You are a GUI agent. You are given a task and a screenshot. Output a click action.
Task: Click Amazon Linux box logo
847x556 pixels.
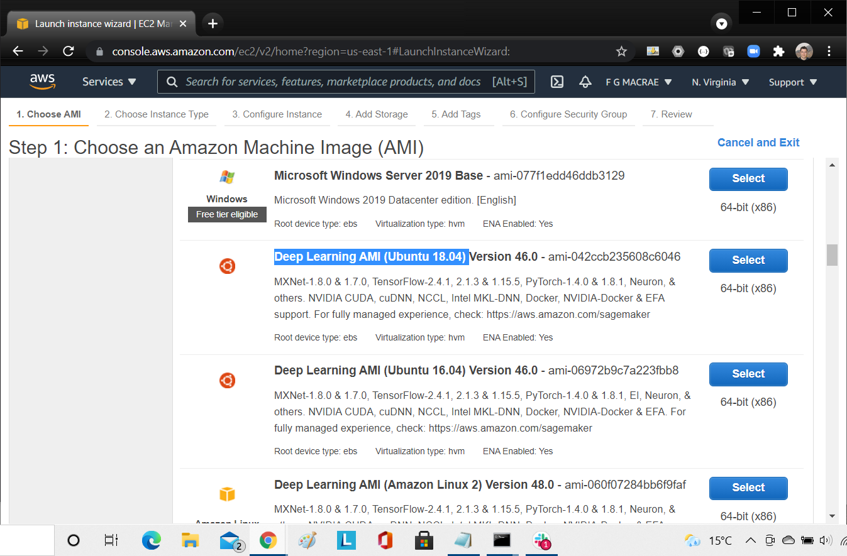pyautogui.click(x=227, y=494)
